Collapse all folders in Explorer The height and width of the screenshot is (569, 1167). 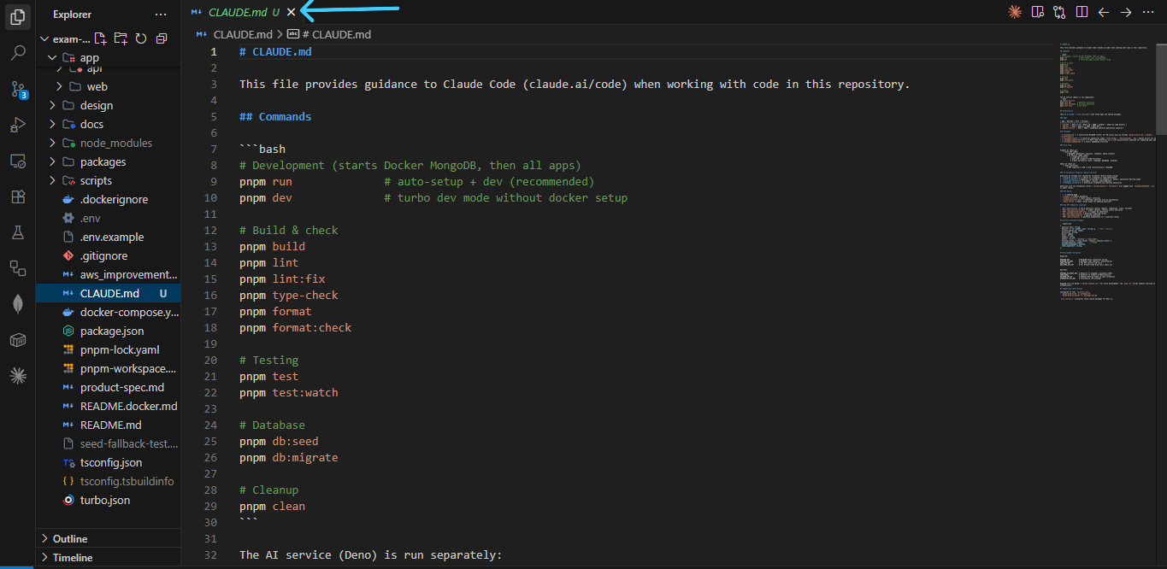pos(161,38)
